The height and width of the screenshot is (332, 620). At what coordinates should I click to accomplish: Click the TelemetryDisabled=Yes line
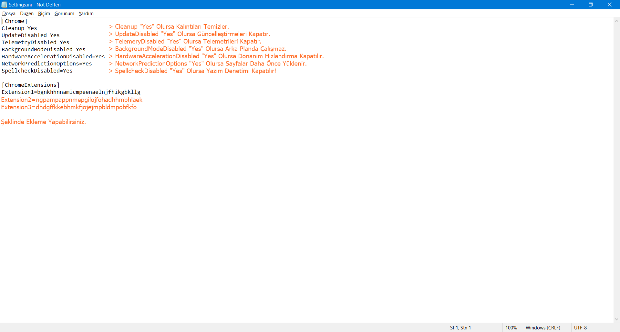36,42
